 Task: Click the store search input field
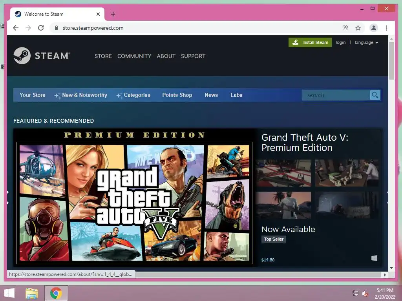point(336,95)
